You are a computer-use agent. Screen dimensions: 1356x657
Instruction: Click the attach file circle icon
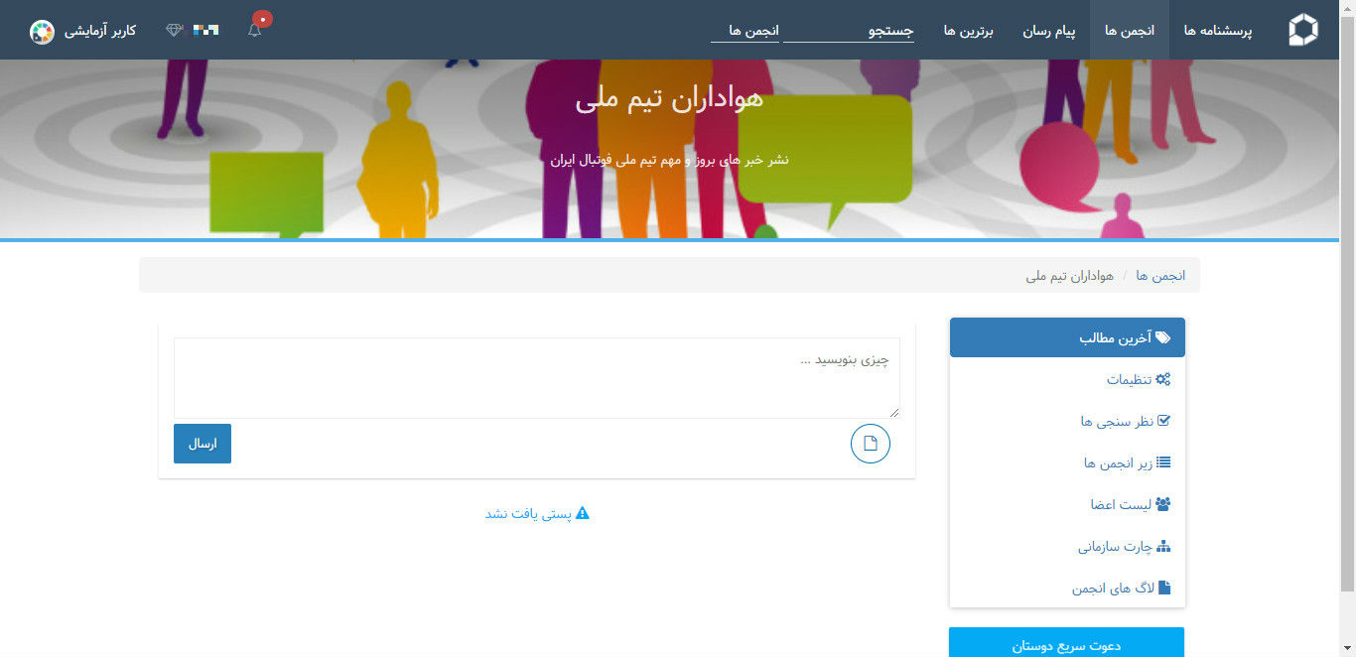coord(871,444)
